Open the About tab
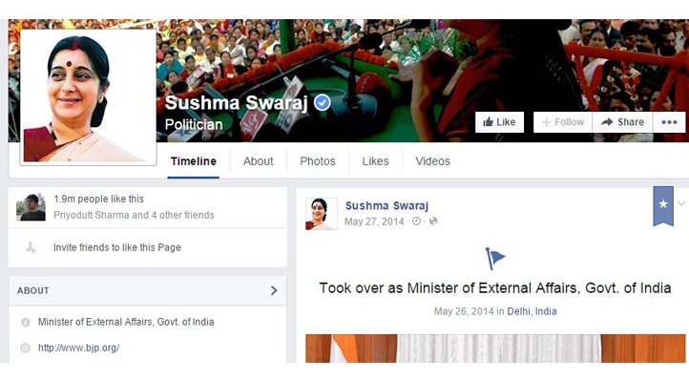 coord(259,161)
